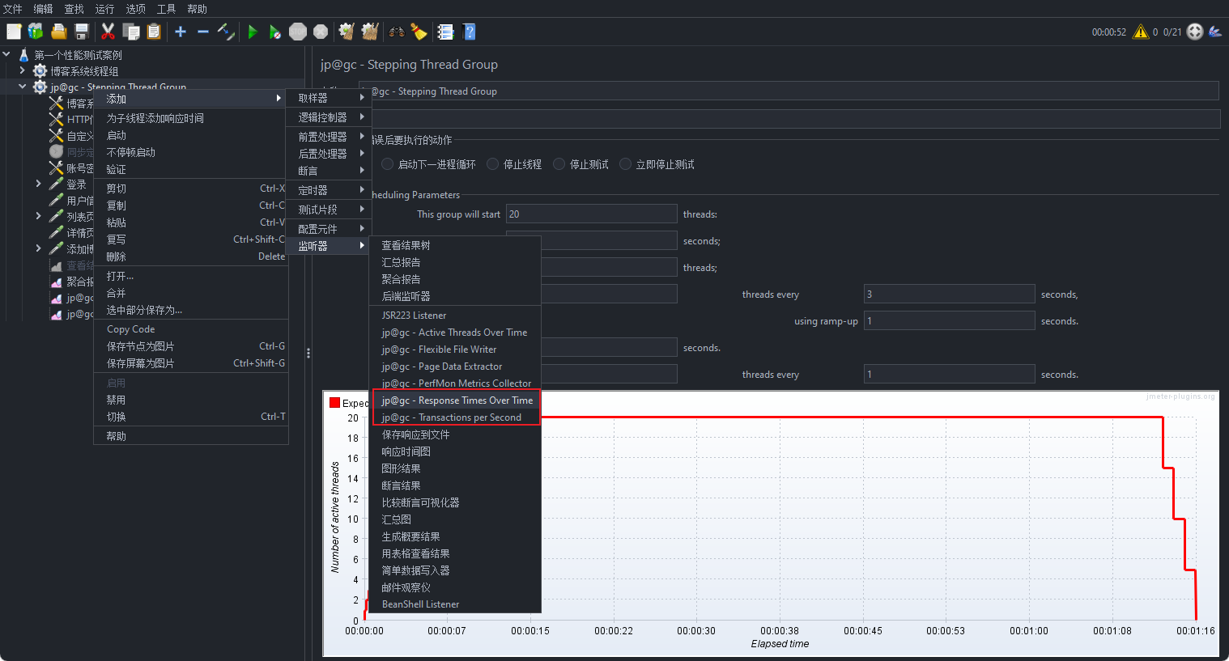1229x661 pixels.
Task: Open the Function Helper list icon
Action: (445, 32)
